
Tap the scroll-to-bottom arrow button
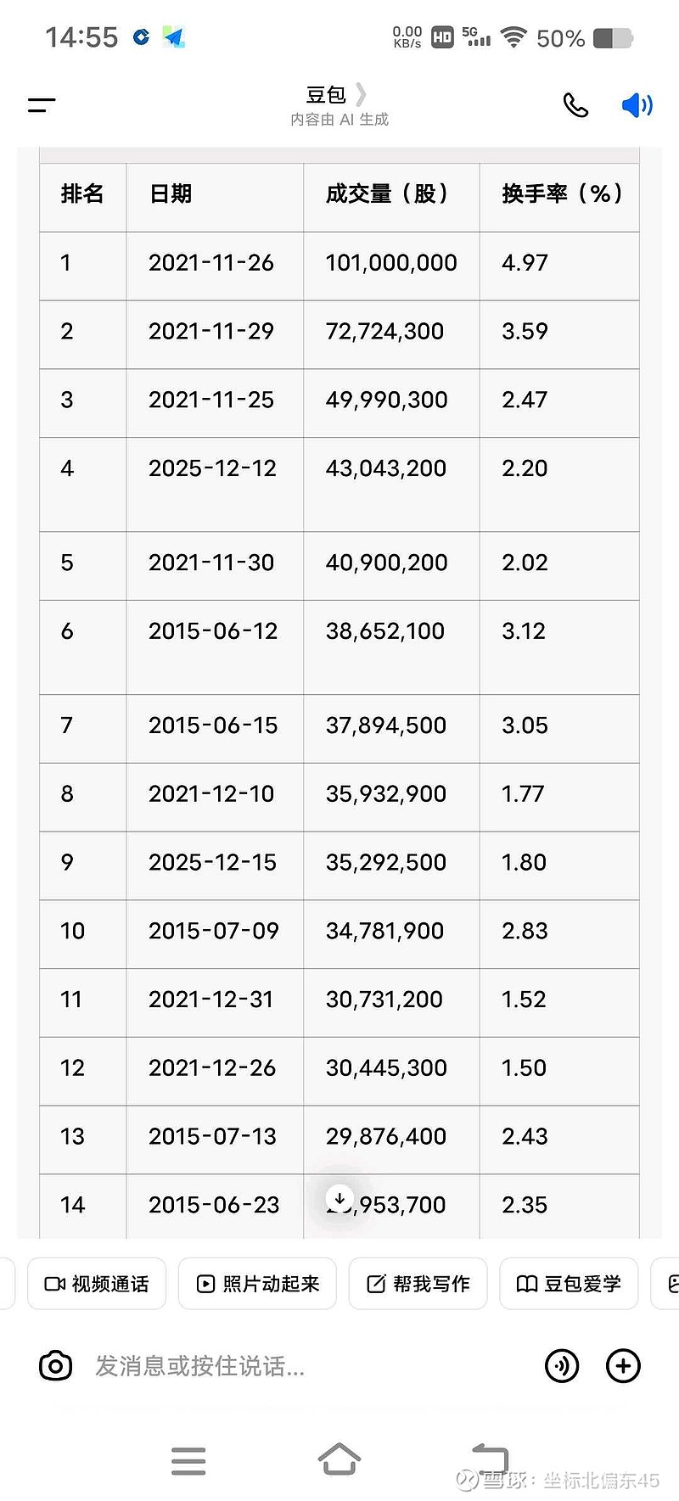point(339,1199)
